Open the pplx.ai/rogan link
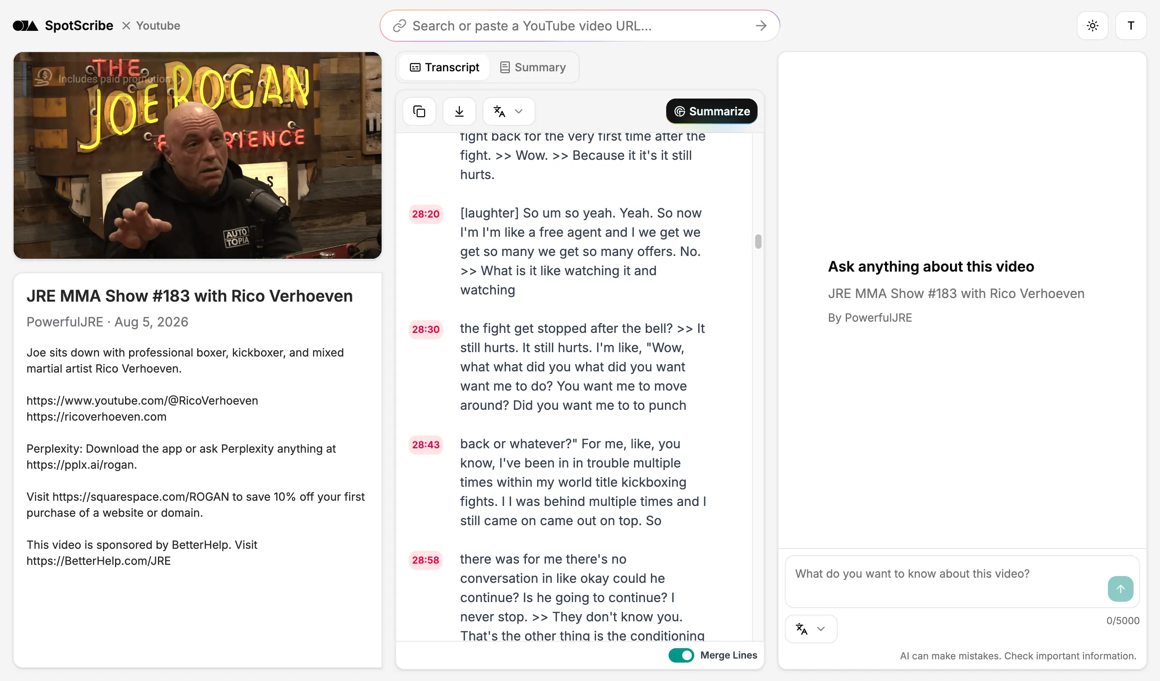Image resolution: width=1160 pixels, height=681 pixels. [x=81, y=465]
